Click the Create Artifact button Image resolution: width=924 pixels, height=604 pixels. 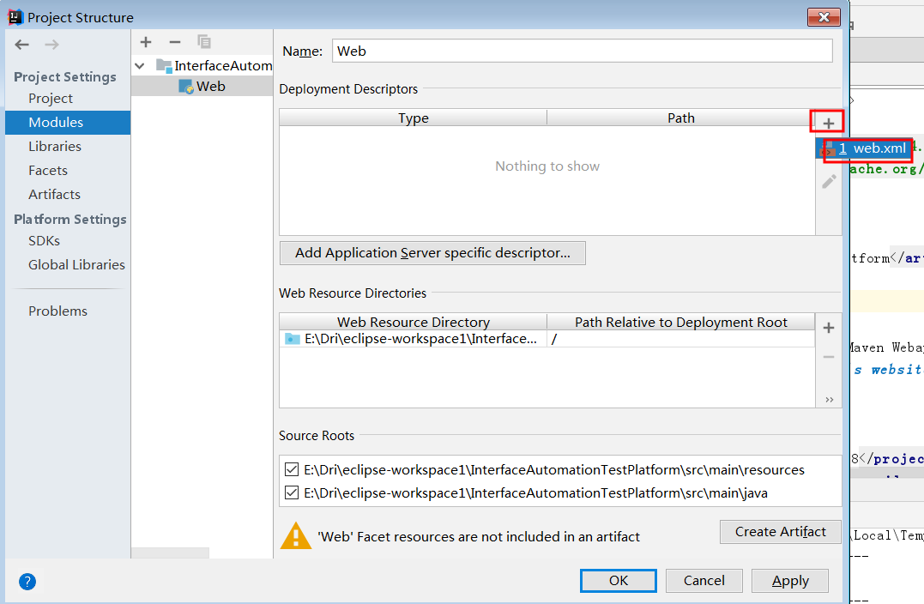tap(780, 532)
